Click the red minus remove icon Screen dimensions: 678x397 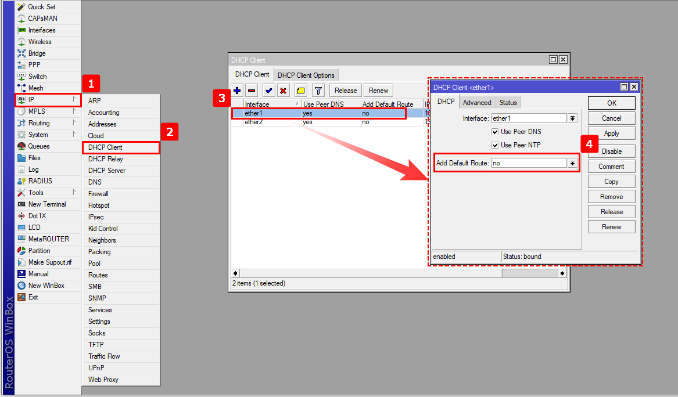(x=252, y=91)
